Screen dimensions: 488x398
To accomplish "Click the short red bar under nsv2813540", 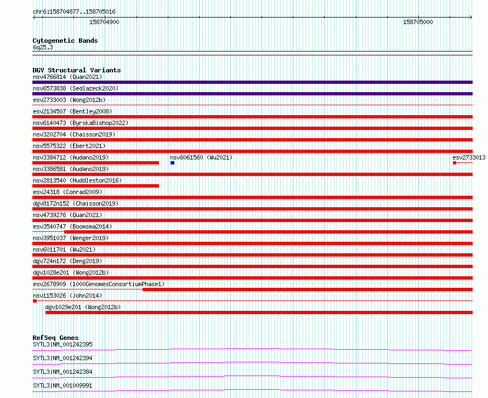I will (95, 186).
